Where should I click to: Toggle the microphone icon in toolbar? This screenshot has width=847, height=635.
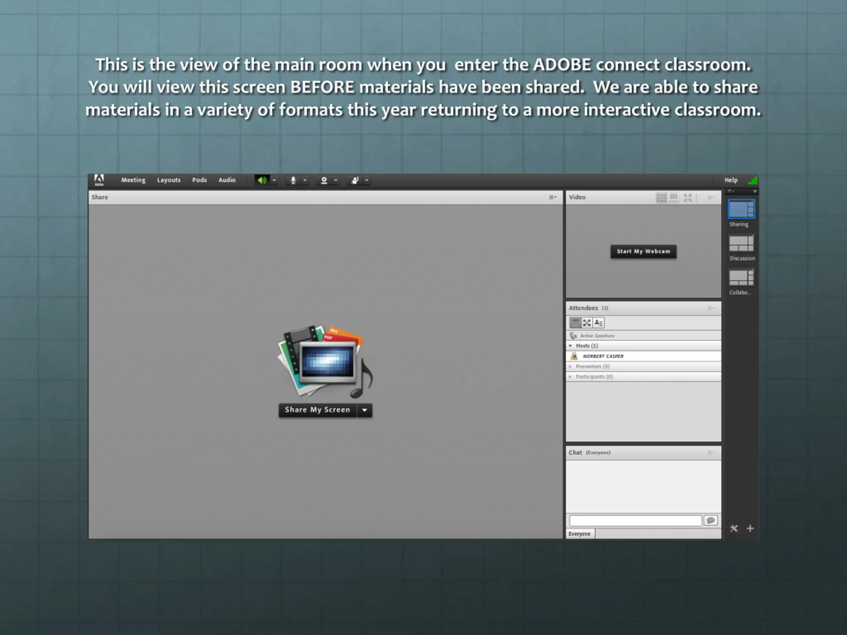coord(293,180)
